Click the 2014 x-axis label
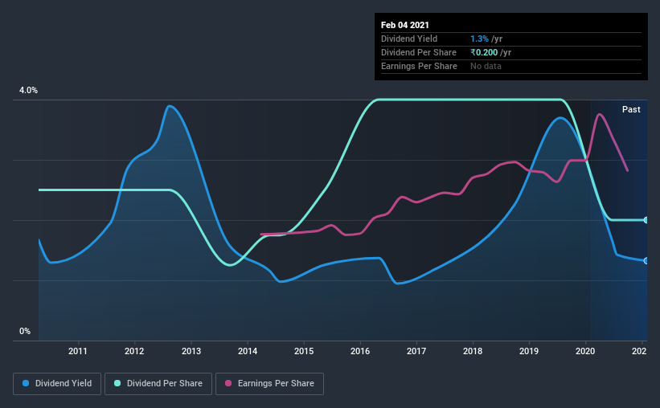This screenshot has height=408, width=660. (x=248, y=351)
